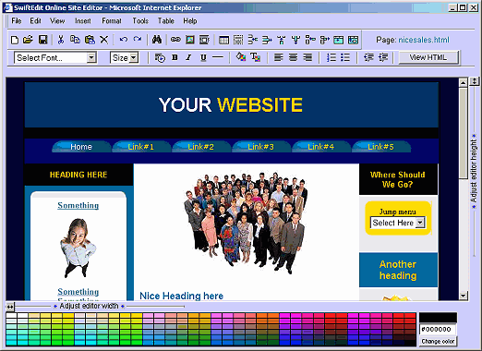Select the crowd of people image

[x=246, y=223]
